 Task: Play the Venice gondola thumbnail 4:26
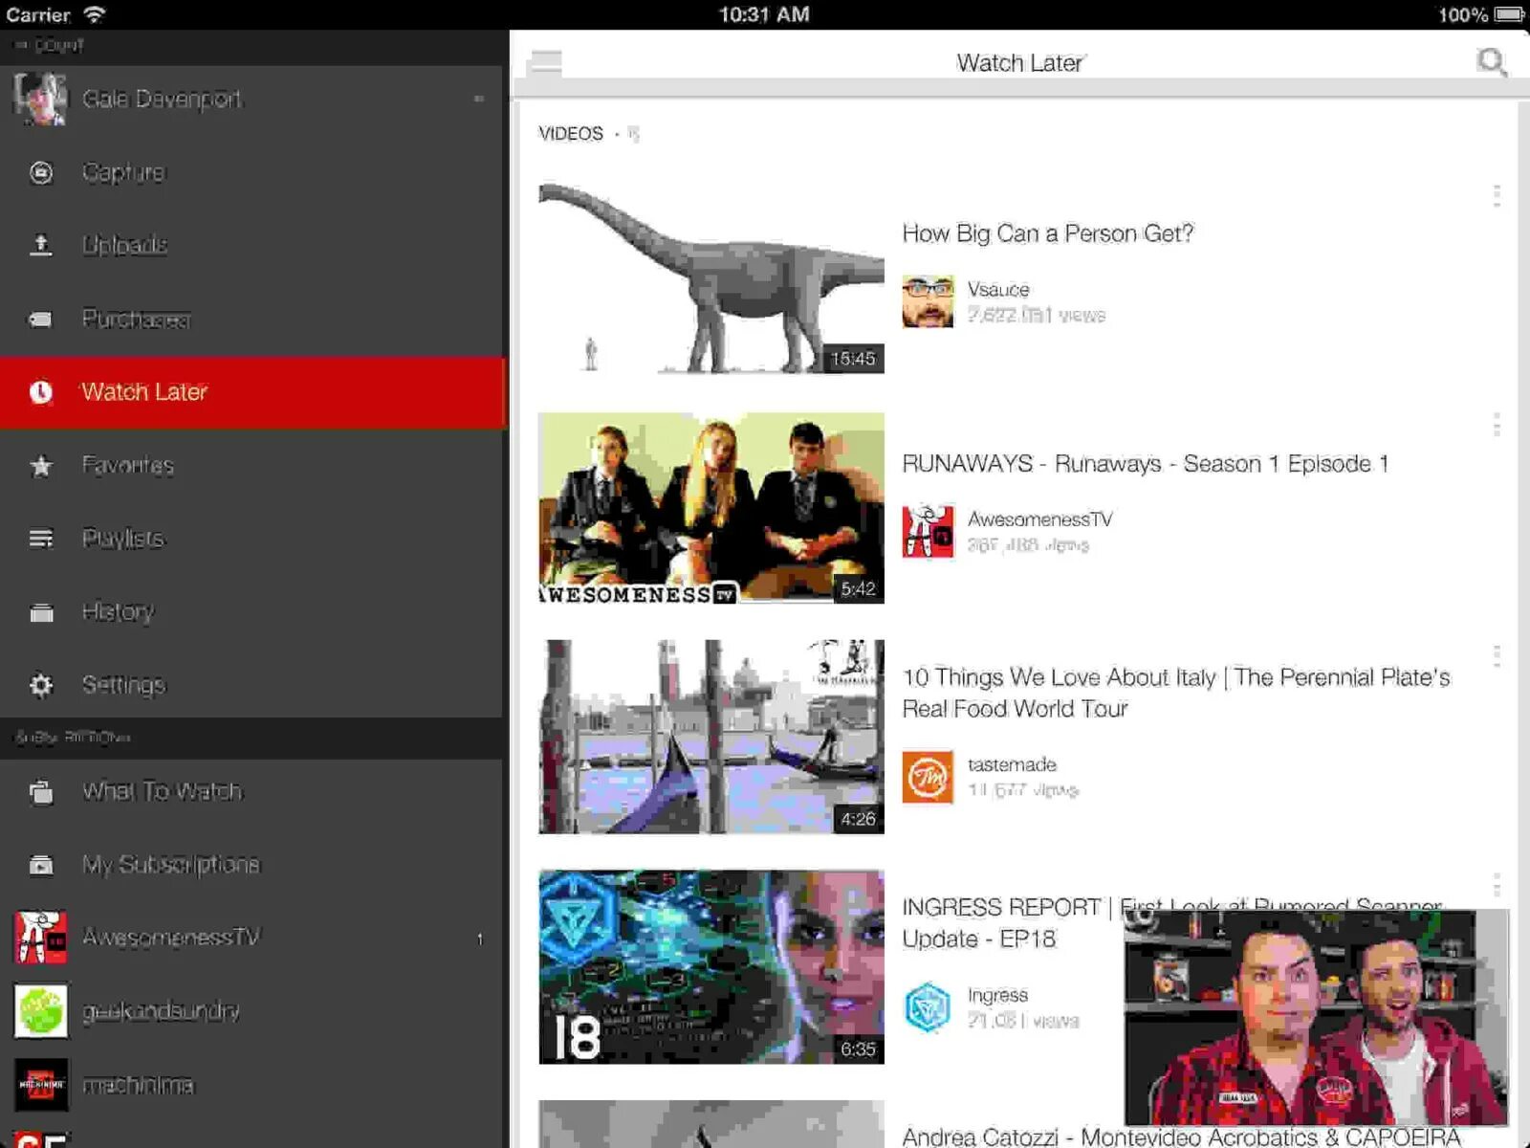point(711,737)
